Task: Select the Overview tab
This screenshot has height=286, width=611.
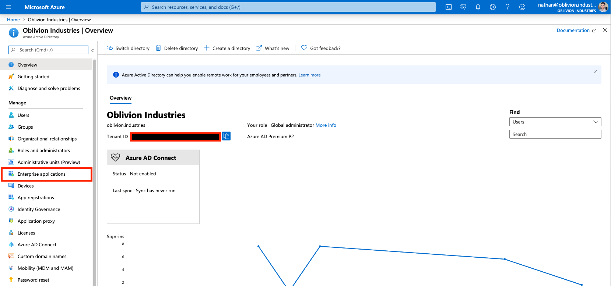Action: point(120,98)
